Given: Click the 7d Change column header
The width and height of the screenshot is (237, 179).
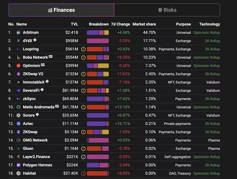Looking at the screenshot, I should pyautogui.click(x=120, y=24).
